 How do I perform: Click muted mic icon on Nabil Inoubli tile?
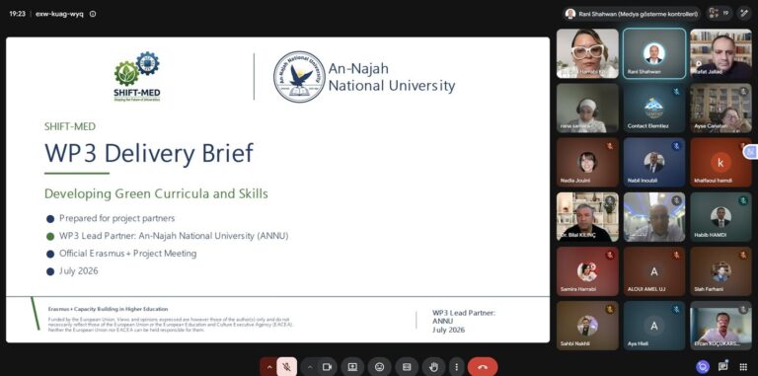pos(676,146)
